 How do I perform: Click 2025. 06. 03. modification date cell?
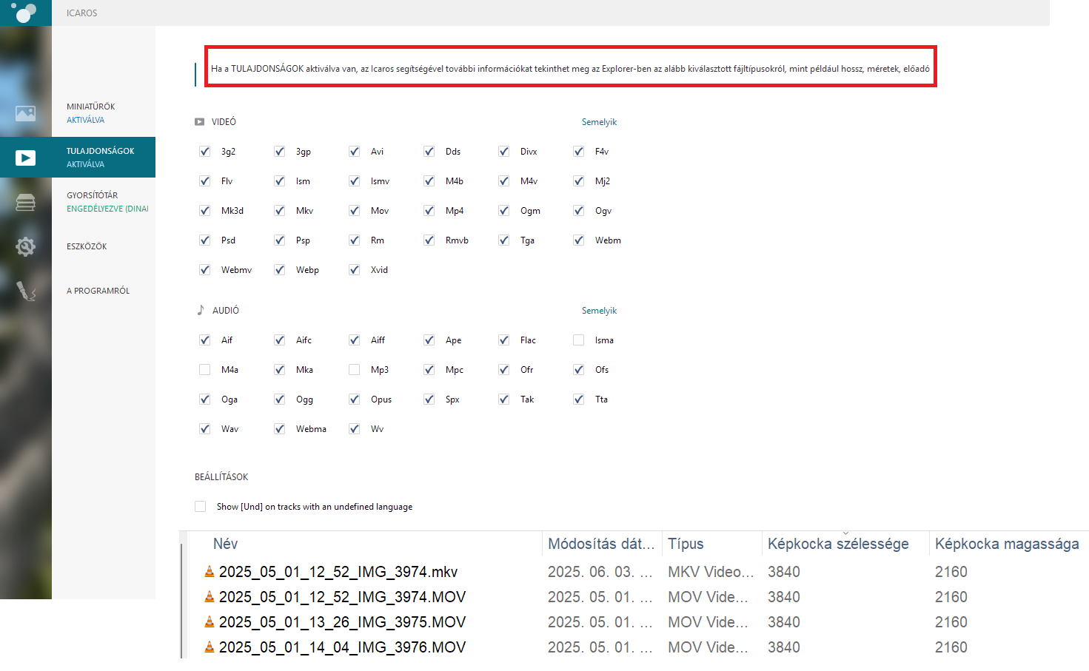pyautogui.click(x=600, y=572)
